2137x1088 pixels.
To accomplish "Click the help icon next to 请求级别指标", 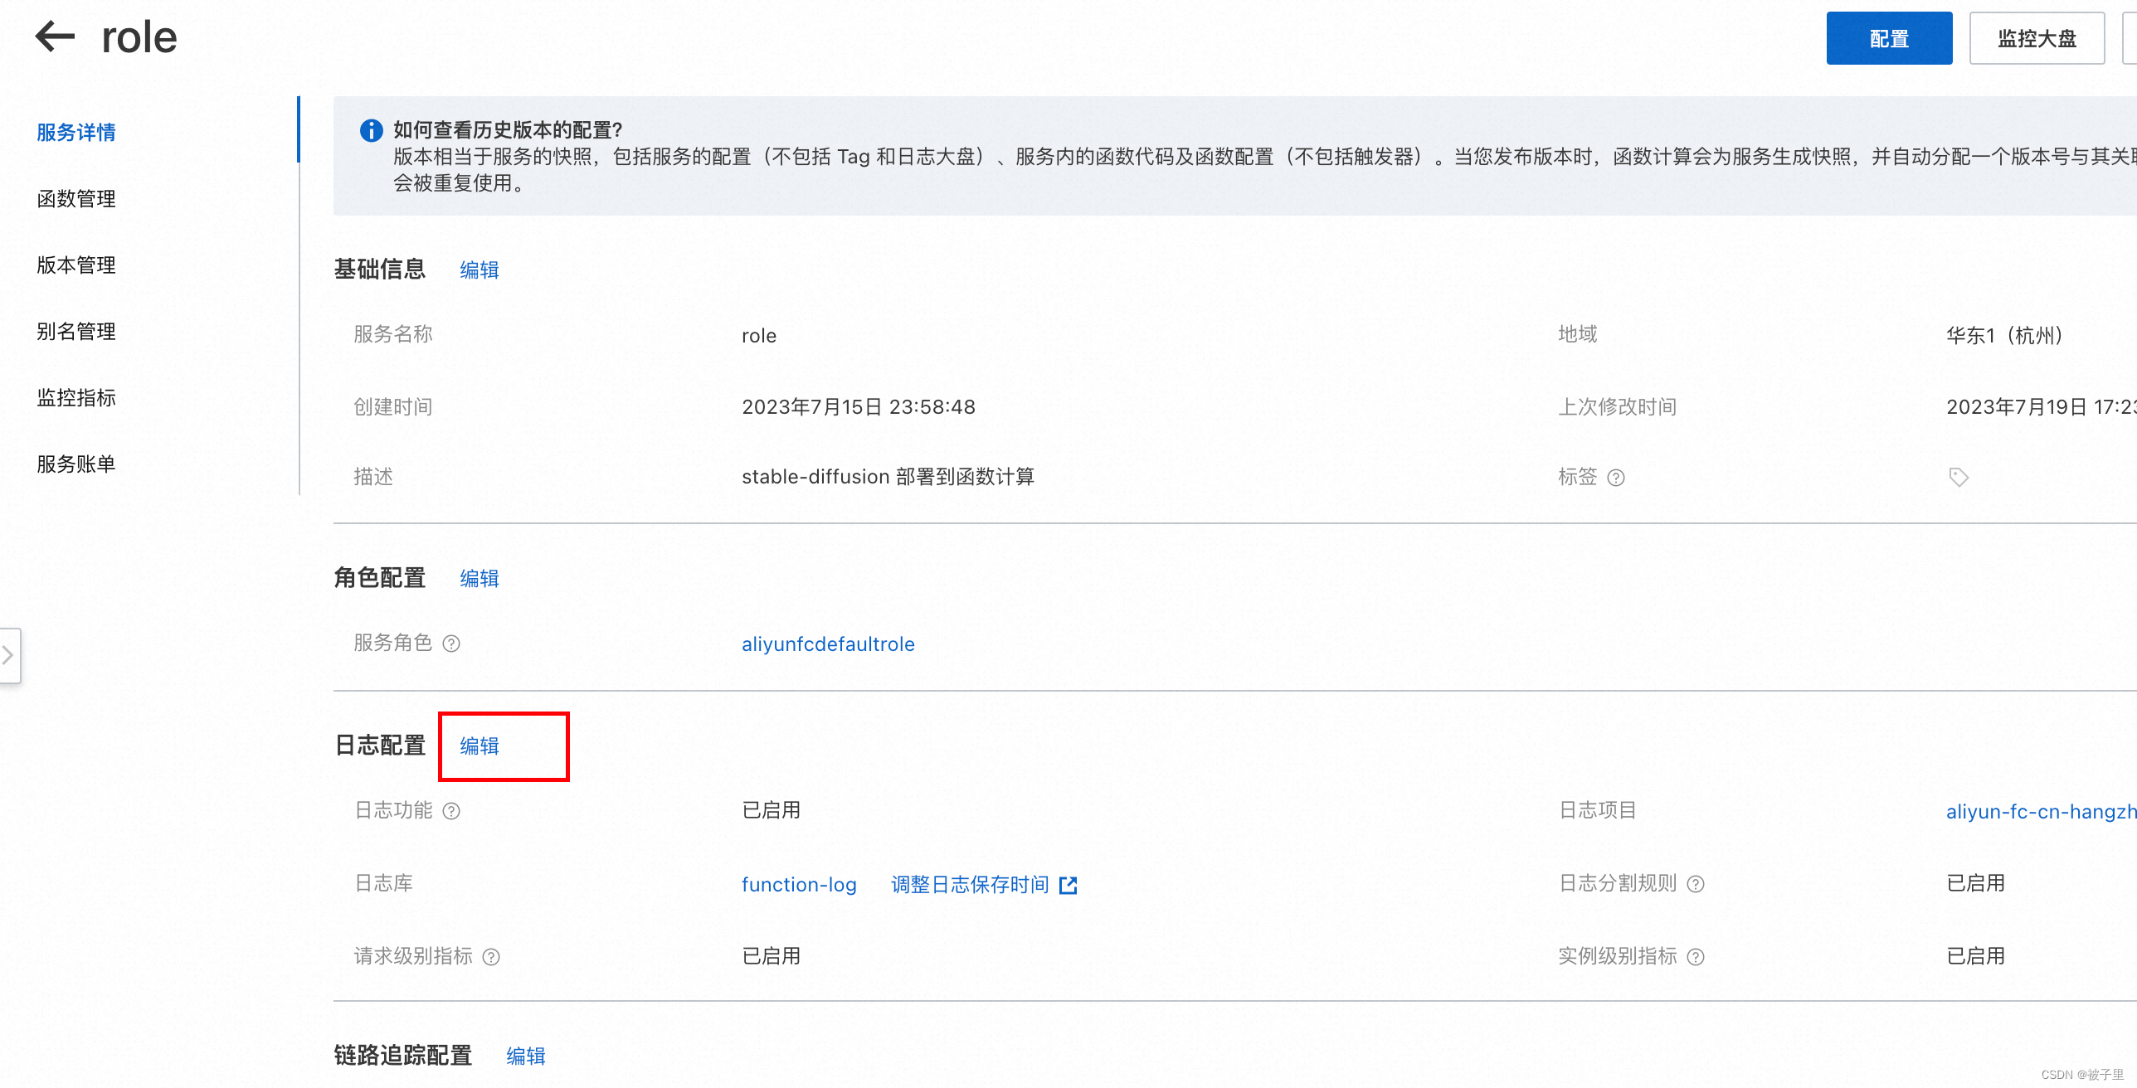I will click(491, 957).
